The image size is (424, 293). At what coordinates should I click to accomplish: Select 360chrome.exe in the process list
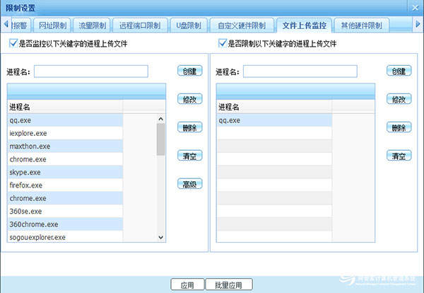click(65, 224)
